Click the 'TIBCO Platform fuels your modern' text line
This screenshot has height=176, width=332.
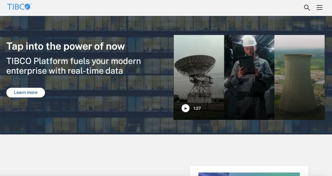[x=74, y=61]
